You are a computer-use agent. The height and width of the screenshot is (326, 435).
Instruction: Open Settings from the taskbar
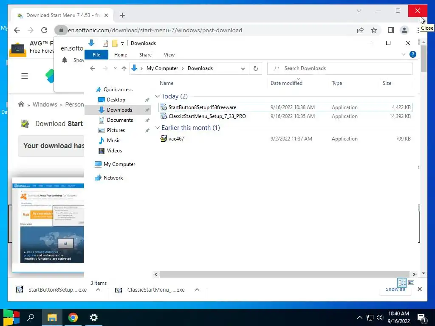click(94, 318)
